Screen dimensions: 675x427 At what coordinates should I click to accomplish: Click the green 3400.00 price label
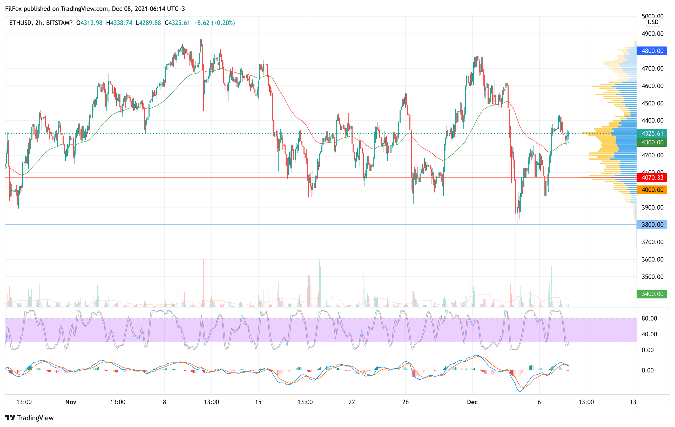coord(652,294)
